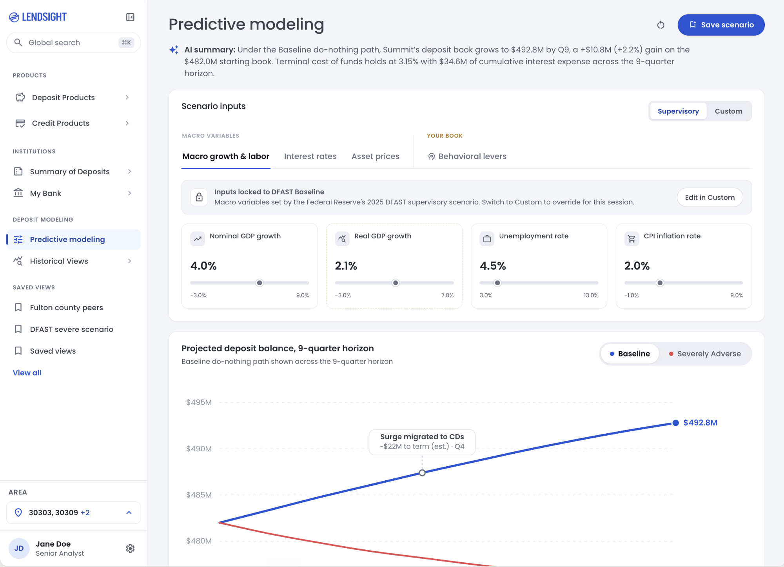The height and width of the screenshot is (567, 784).
Task: Select the Baseline chart series
Action: click(x=630, y=354)
